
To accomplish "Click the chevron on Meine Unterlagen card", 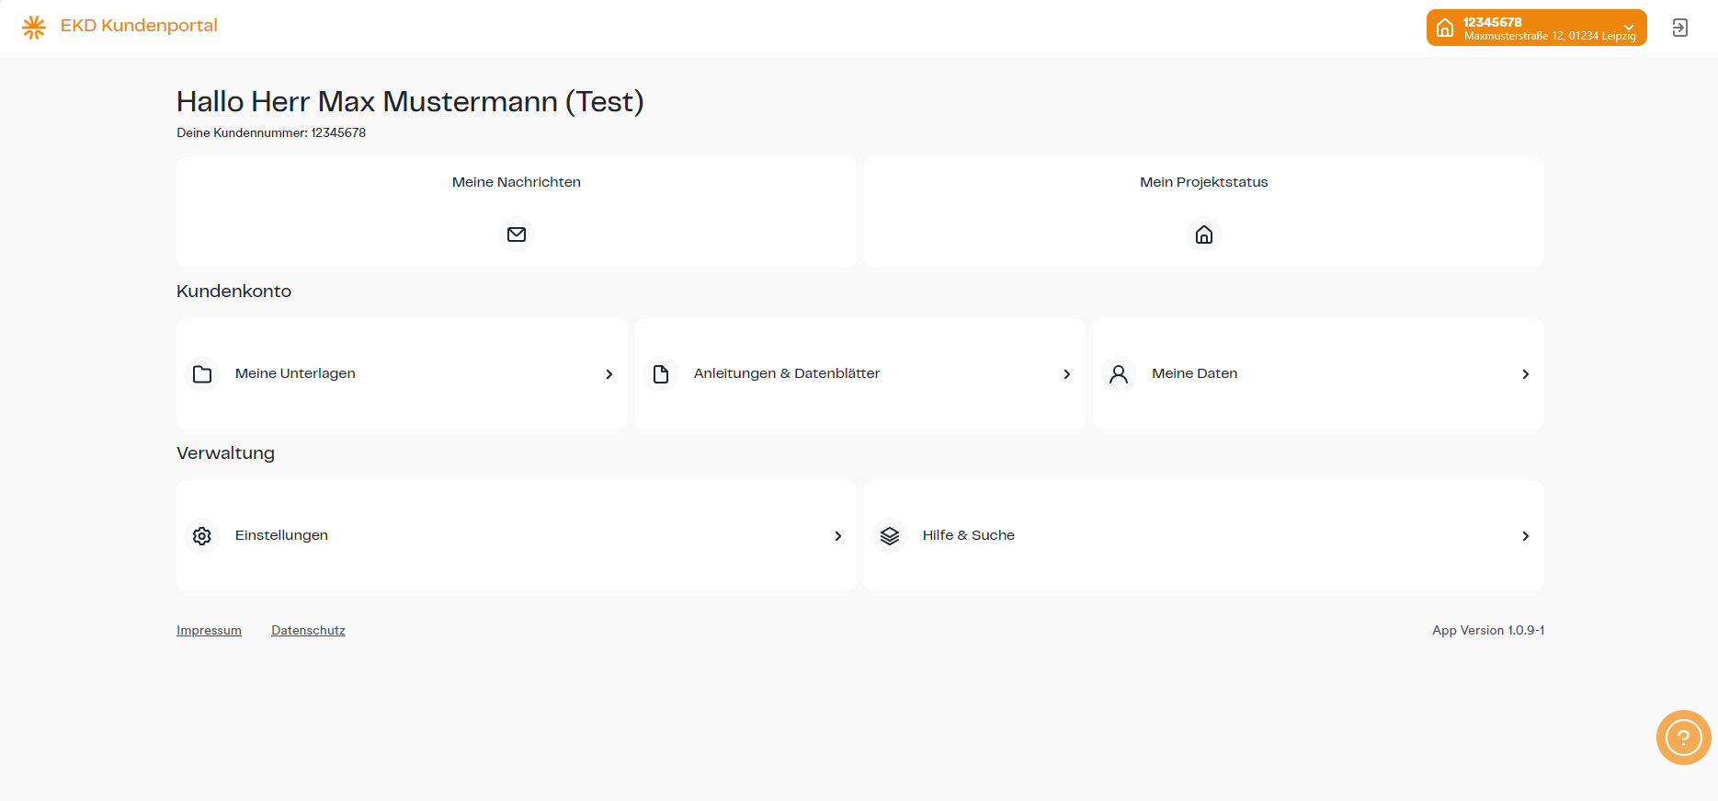I will (609, 374).
